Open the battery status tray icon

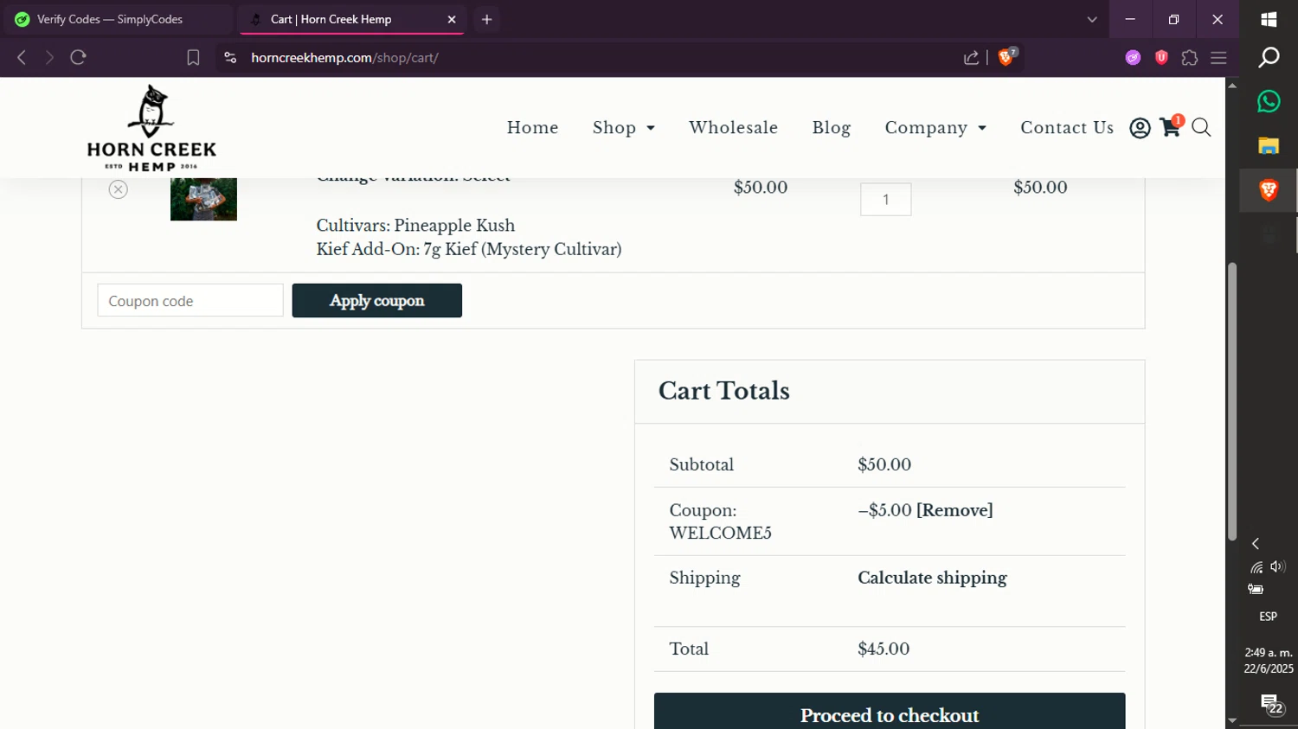pyautogui.click(x=1256, y=590)
